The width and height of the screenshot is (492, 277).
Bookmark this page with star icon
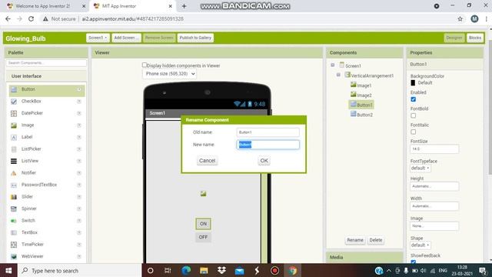[460, 18]
